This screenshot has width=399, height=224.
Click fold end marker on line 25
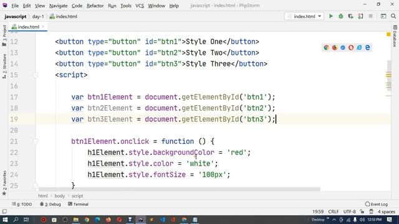36,185
